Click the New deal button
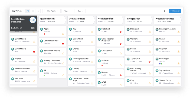This screenshot has height=98, width=190. [175, 11]
